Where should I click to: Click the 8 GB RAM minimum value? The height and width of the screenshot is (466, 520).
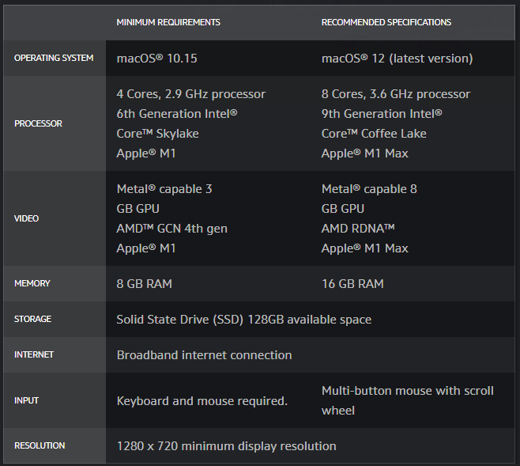(x=145, y=284)
